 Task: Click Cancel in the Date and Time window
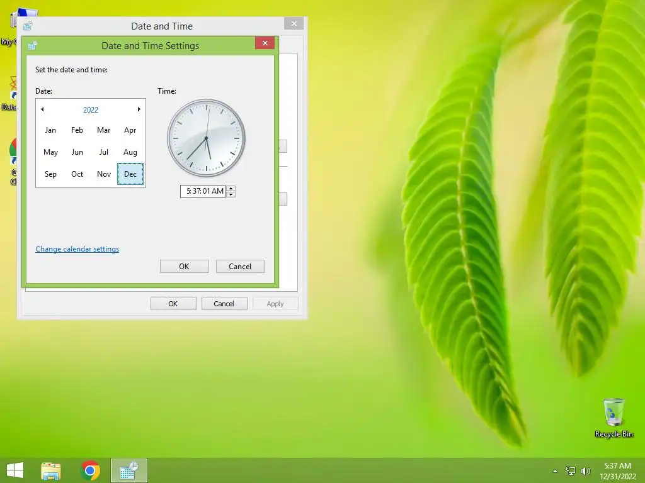click(224, 304)
